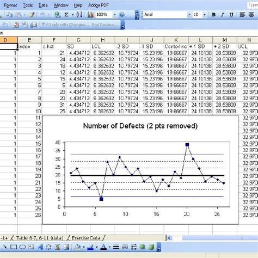Insert Diagram or Organization Chart
The image size is (258, 258).
(48, 247)
